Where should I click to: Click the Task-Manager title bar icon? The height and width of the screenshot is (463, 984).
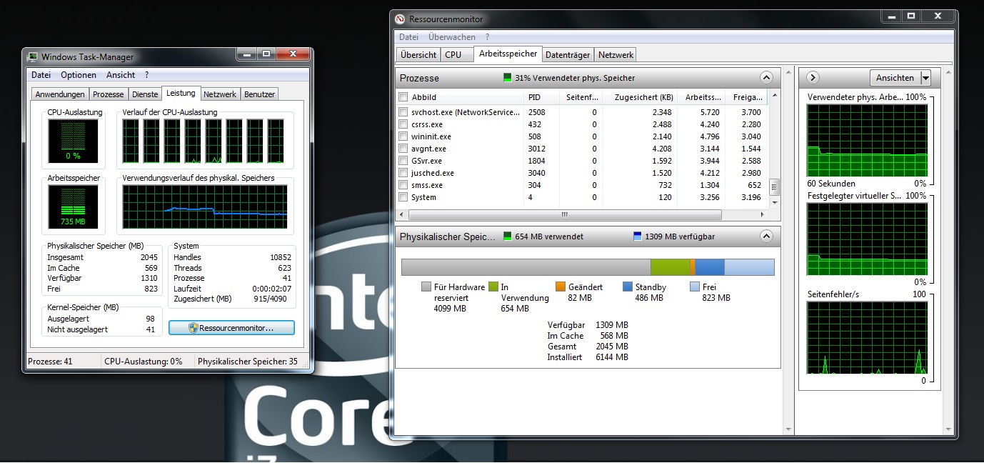click(x=33, y=57)
